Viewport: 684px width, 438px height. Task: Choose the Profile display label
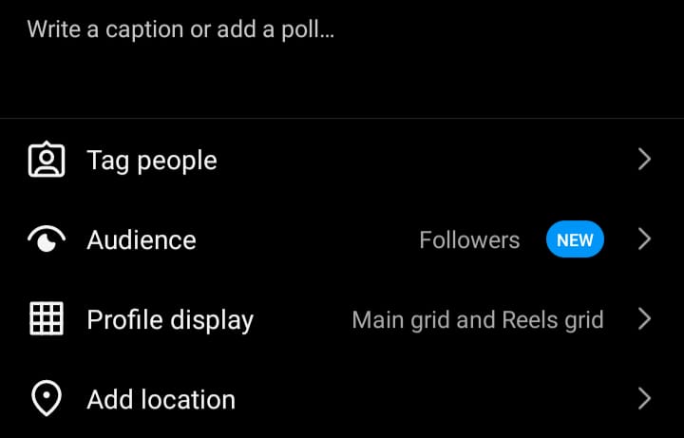170,320
